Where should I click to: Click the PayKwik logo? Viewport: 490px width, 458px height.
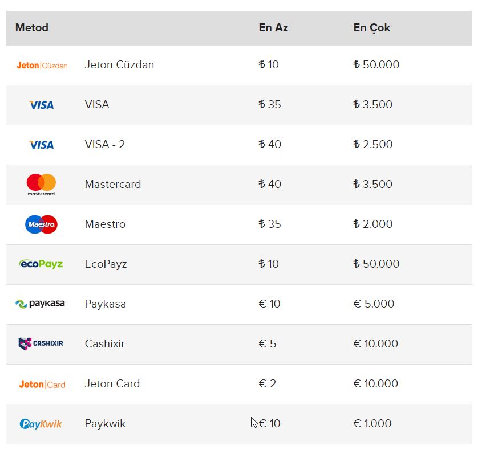[x=41, y=424]
